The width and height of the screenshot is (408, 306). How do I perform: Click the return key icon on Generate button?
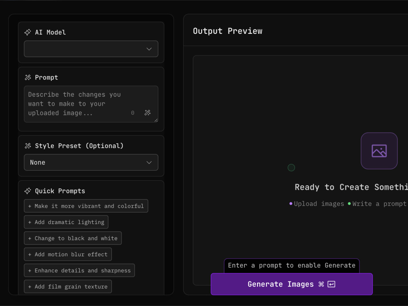coord(331,284)
